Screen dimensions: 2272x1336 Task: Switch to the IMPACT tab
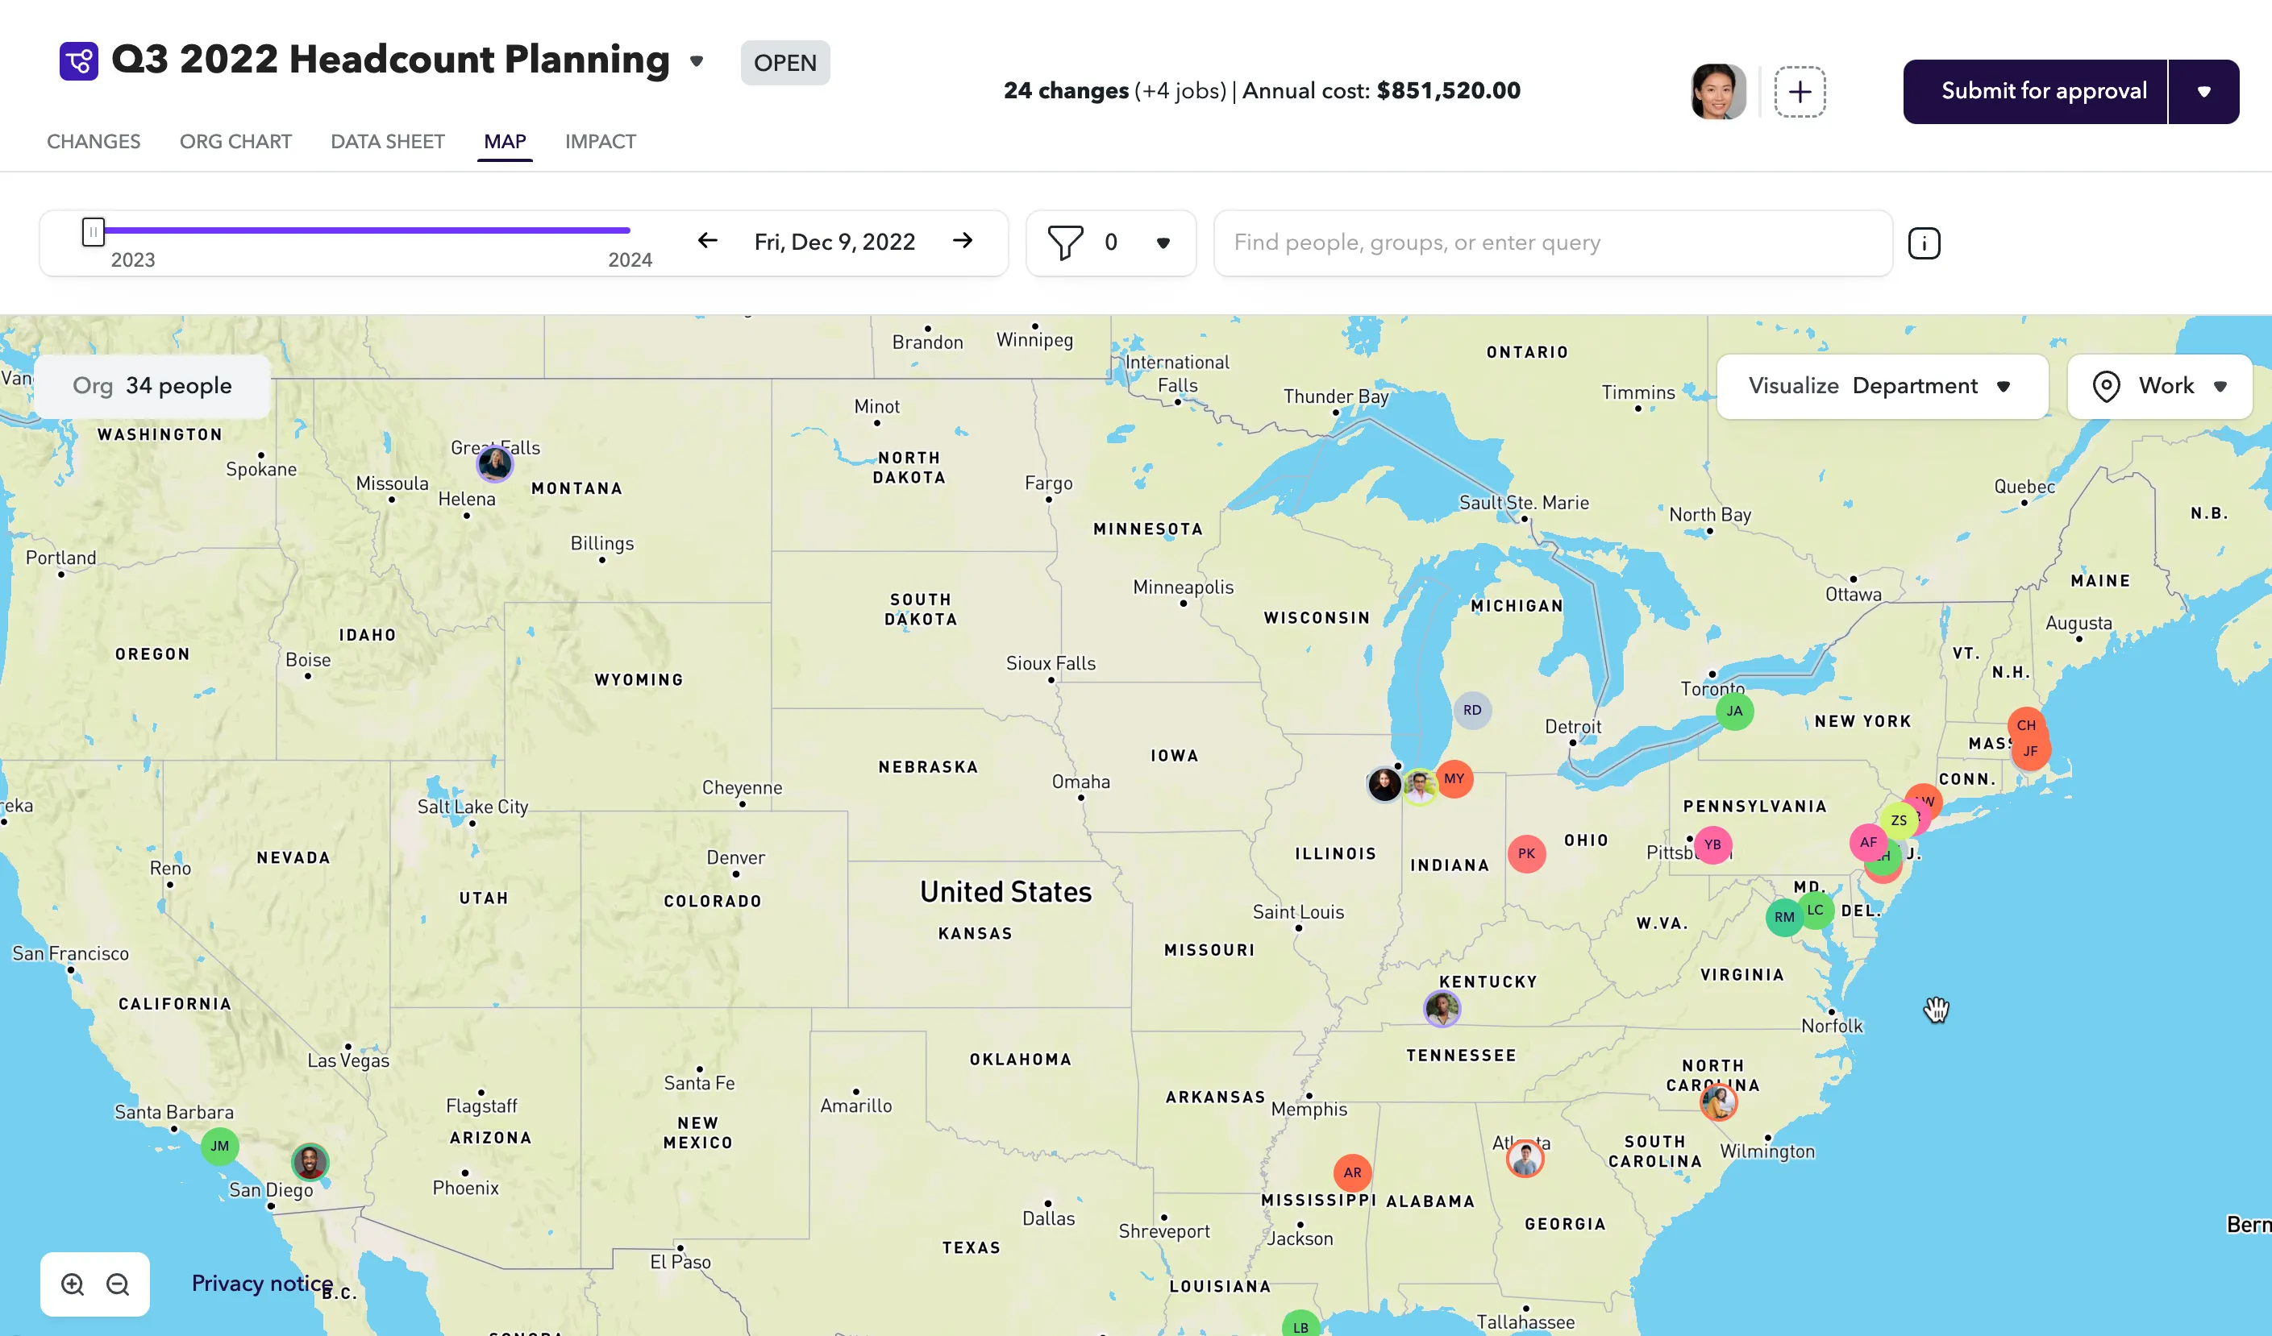click(x=601, y=142)
